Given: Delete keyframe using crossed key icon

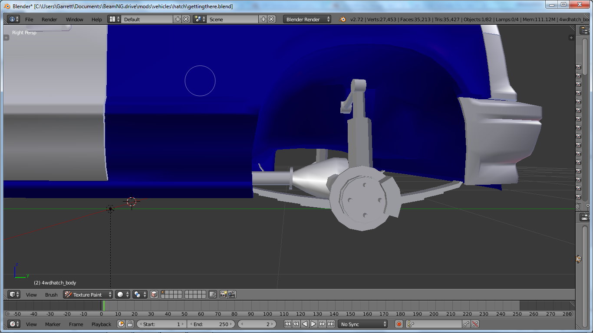Looking at the screenshot, I should [x=475, y=324].
